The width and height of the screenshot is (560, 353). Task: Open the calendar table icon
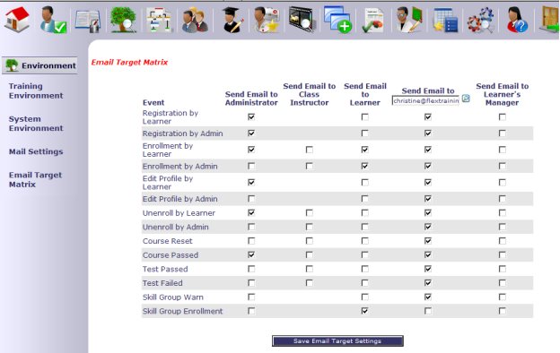pos(445,21)
